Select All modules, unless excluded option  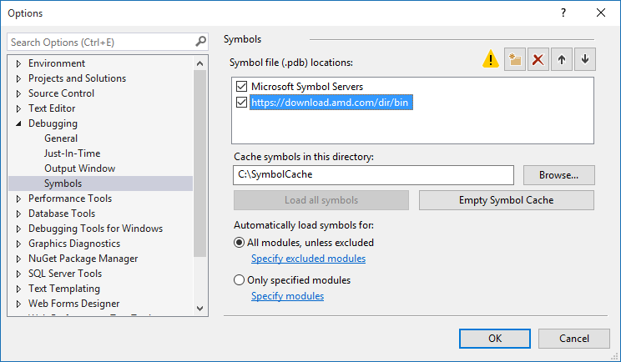pos(240,243)
